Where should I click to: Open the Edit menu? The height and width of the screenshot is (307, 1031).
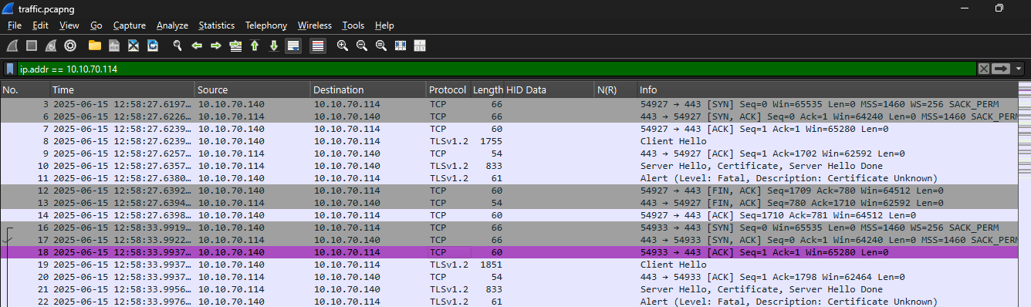coord(40,25)
